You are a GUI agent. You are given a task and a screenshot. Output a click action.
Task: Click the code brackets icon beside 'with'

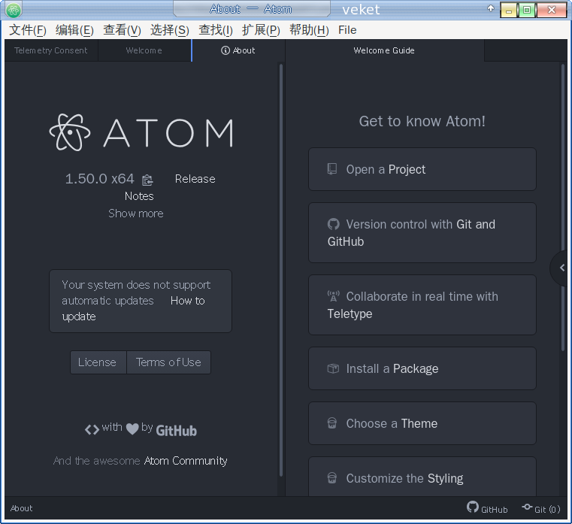(92, 429)
